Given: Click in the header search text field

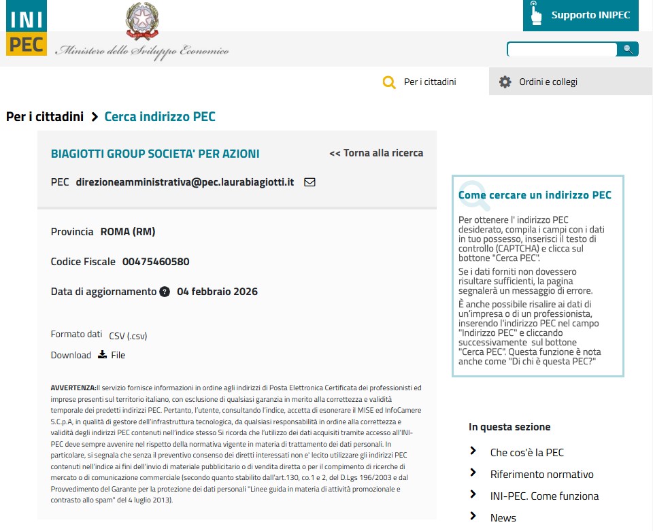Looking at the screenshot, I should 562,49.
